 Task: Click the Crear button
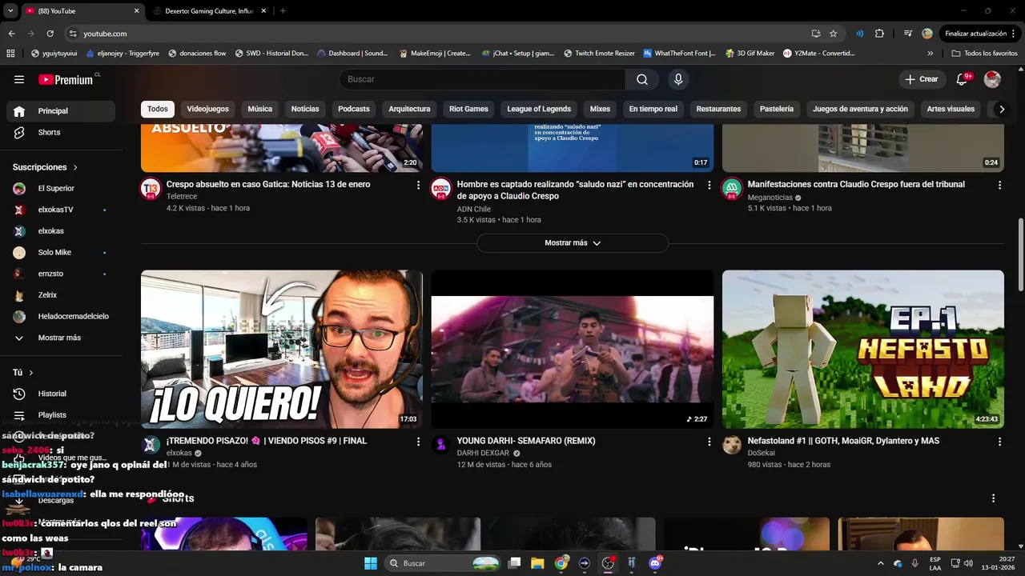(922, 79)
